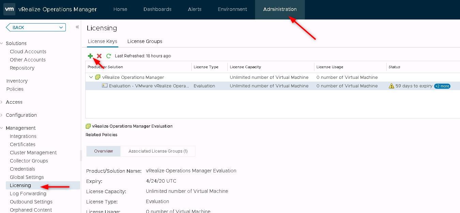This screenshot has width=460, height=213.
Task: Expand the Configuration section
Action: [2, 115]
